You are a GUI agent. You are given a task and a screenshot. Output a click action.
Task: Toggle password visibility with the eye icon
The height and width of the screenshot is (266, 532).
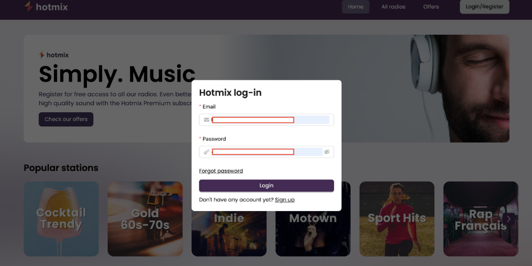(327, 152)
